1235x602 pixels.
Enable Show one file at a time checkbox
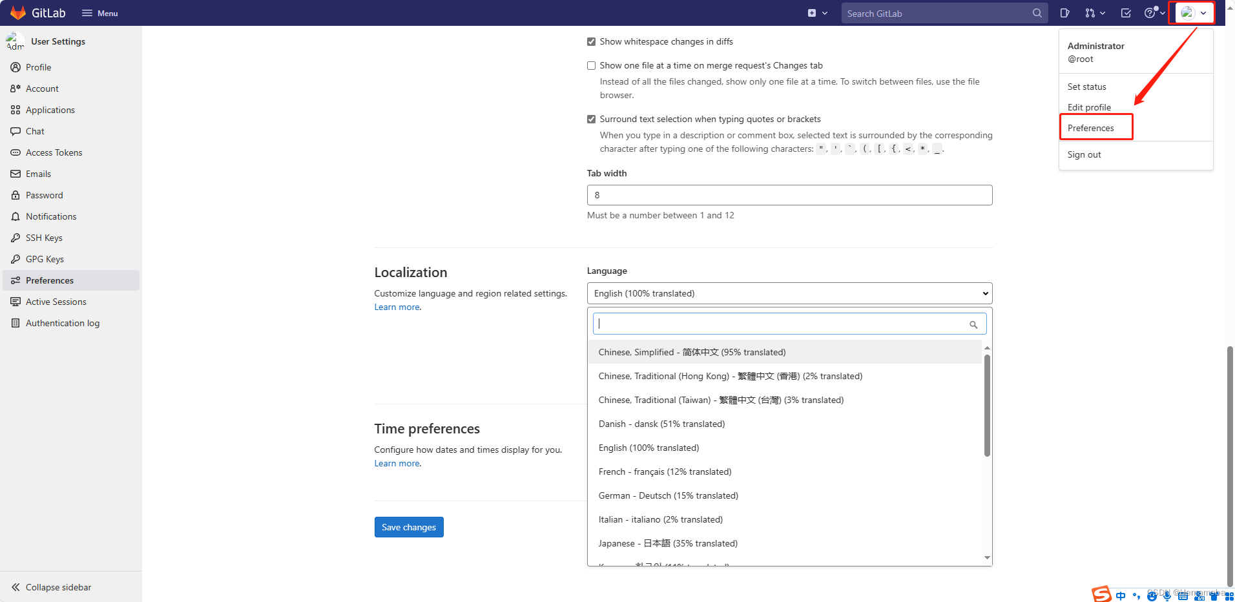pyautogui.click(x=591, y=66)
